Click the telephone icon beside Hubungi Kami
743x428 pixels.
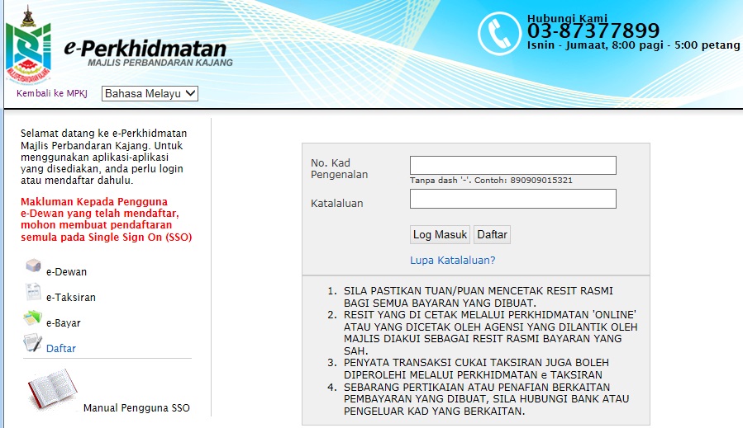click(499, 34)
